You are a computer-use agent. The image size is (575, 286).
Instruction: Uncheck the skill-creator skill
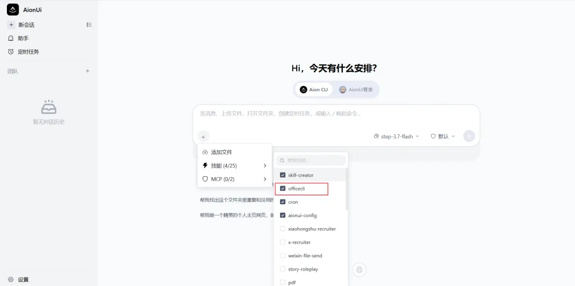coord(283,175)
